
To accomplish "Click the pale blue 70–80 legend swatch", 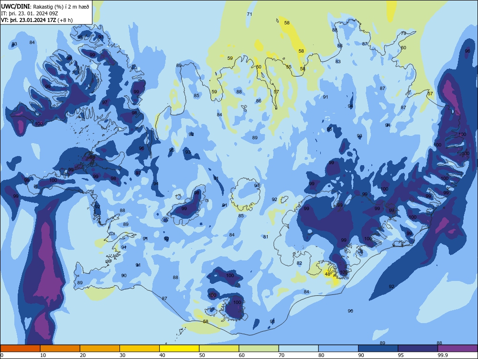I will pyautogui.click(x=299, y=348).
